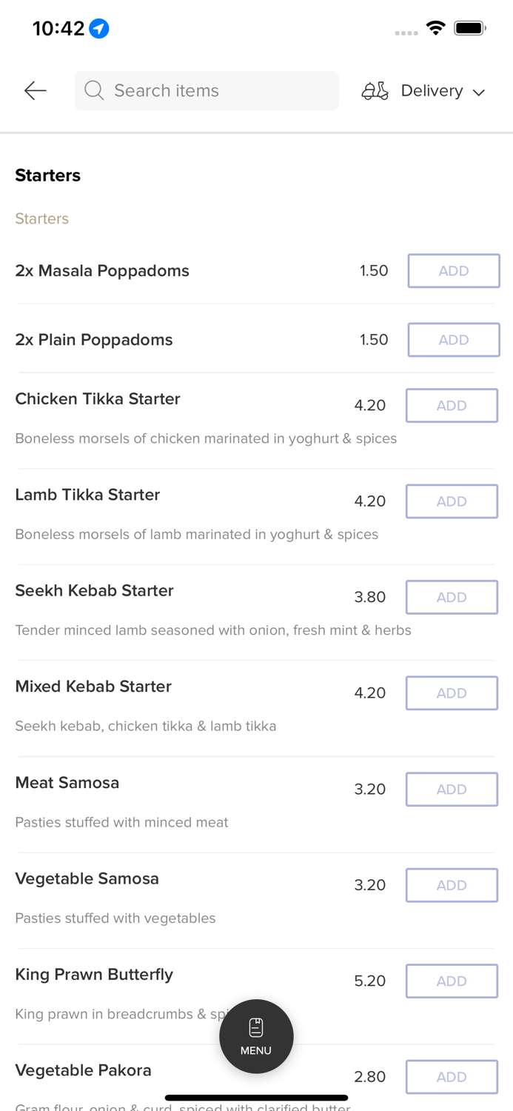
Task: Tap the back arrow icon
Action: click(36, 90)
